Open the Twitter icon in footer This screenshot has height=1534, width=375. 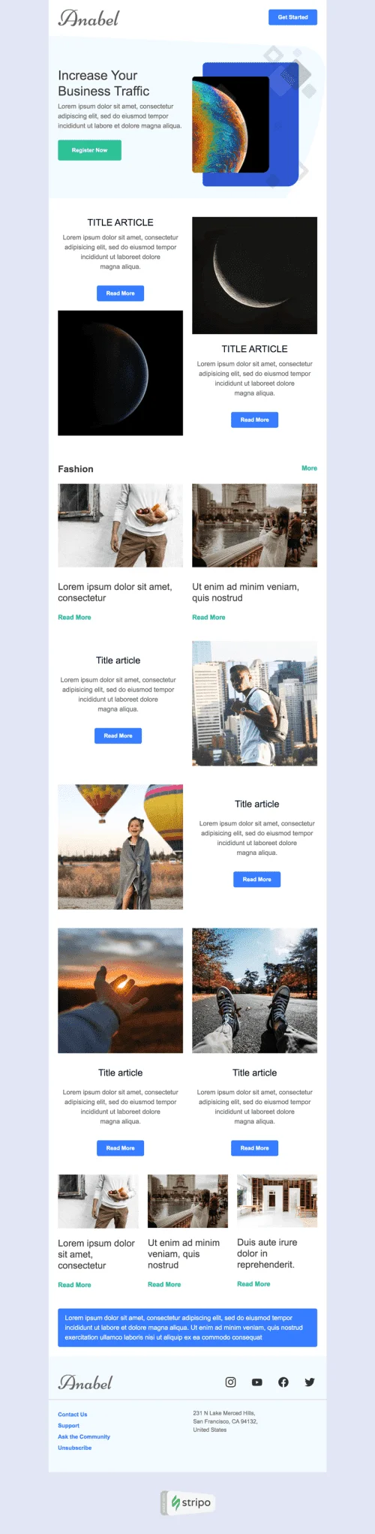[x=310, y=1382]
